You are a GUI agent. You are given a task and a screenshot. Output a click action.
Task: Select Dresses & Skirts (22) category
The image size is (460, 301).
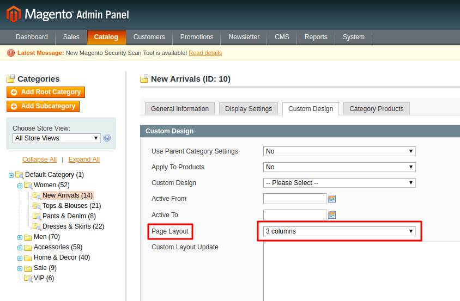pos(74,226)
